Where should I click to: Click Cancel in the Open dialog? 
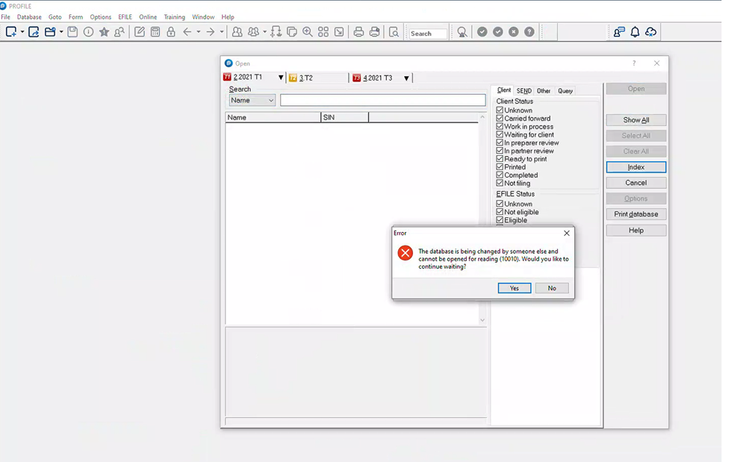(636, 183)
